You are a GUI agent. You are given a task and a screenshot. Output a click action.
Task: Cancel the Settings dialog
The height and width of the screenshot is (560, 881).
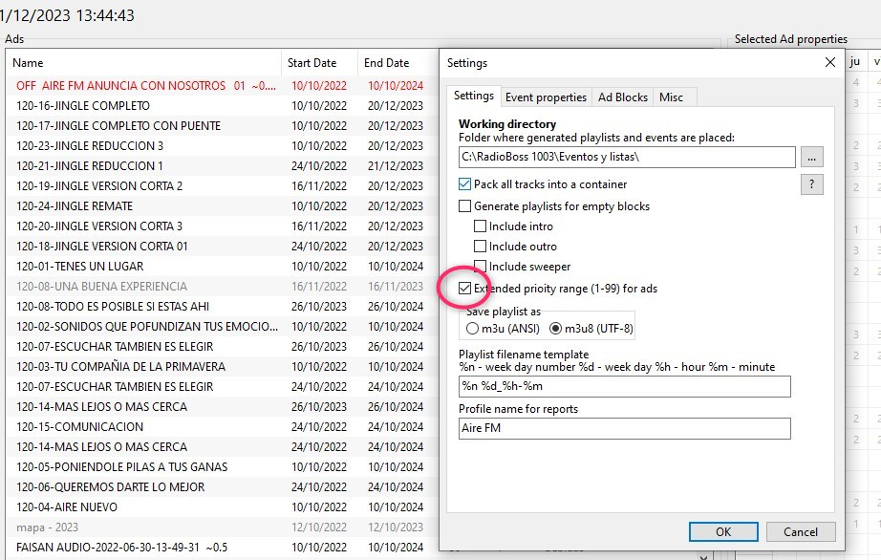(800, 531)
